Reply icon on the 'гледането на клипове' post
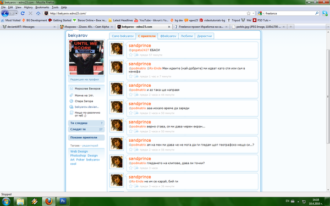 coord(136,168)
